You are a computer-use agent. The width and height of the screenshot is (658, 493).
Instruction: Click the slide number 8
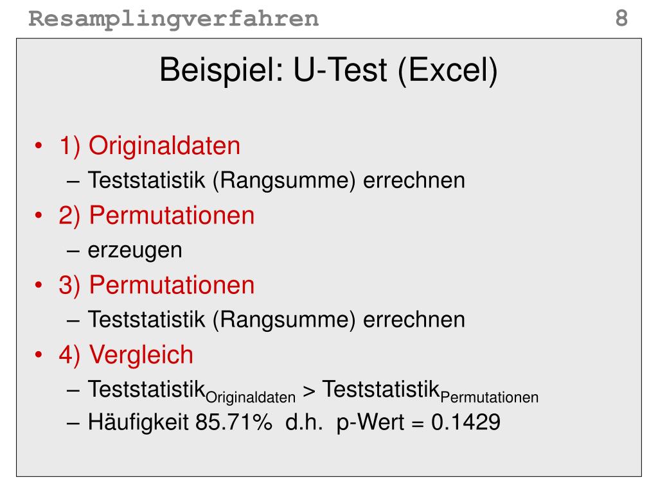click(x=621, y=18)
